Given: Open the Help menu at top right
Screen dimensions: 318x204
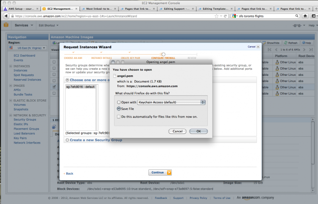Looking at the screenshot, I should click(x=312, y=25).
